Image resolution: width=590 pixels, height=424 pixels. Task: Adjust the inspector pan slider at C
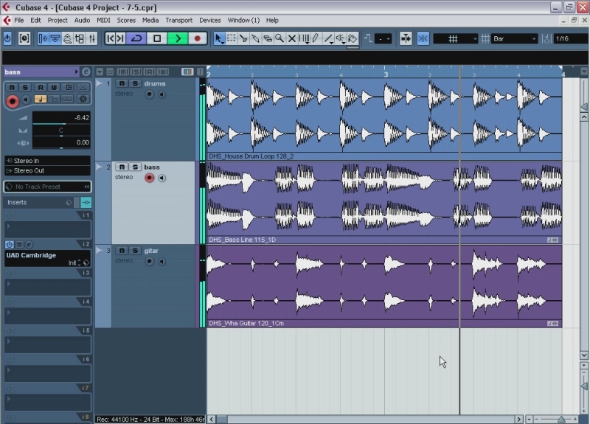[x=61, y=131]
